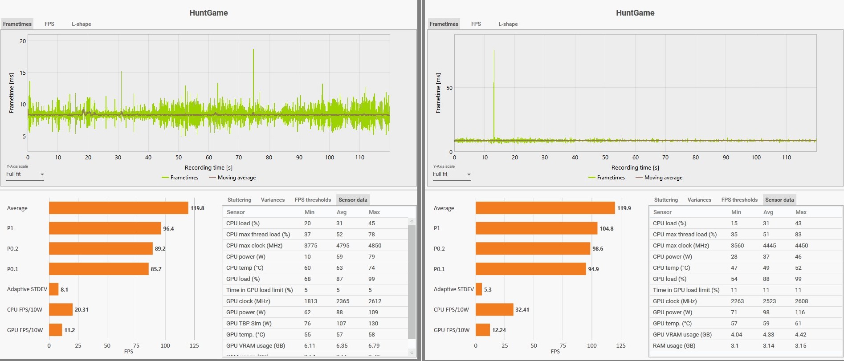The image size is (844, 361).
Task: Switch to Stuttering tab in right panel
Action: coord(666,200)
